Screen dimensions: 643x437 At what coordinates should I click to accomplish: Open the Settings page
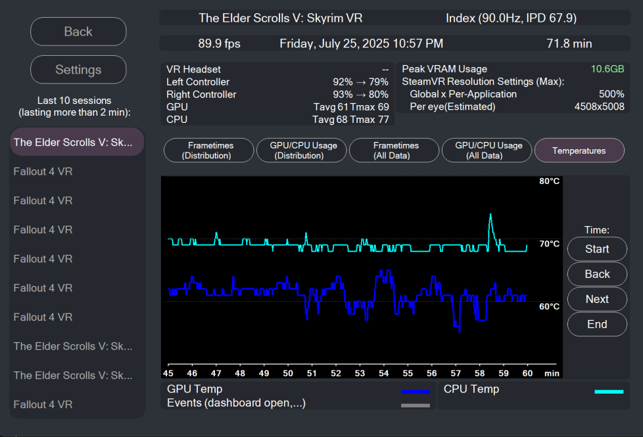[78, 70]
